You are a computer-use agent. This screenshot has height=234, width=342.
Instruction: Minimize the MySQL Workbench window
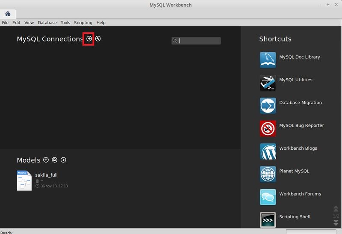319,5
